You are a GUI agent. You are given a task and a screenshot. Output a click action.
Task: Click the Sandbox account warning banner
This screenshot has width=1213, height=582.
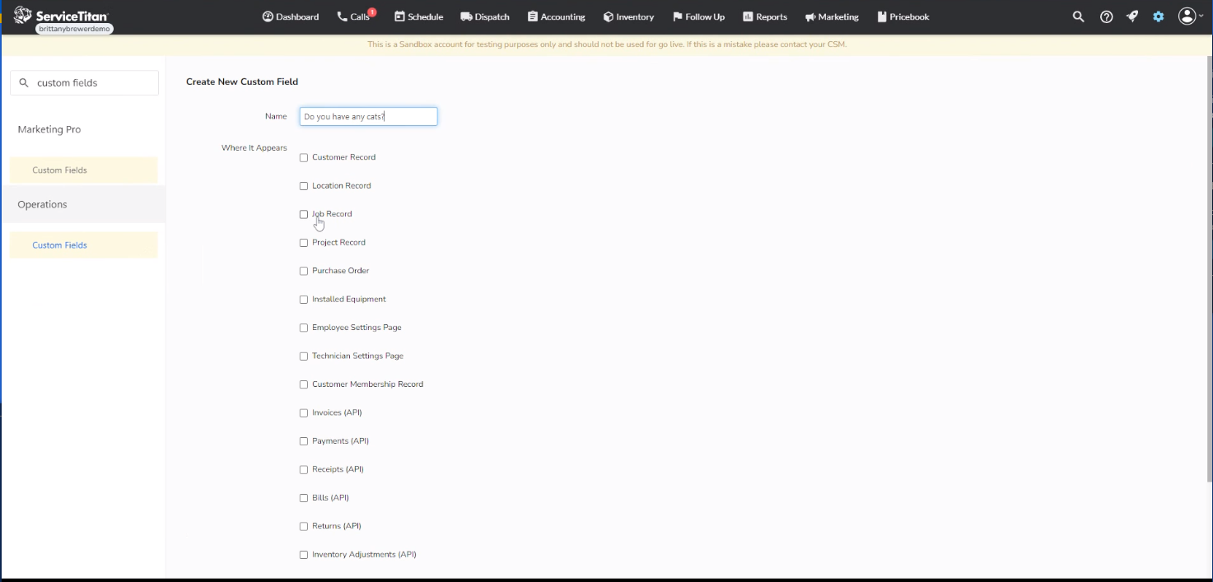607,44
